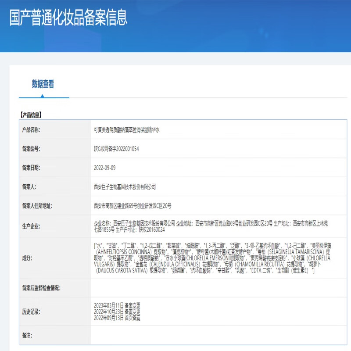This screenshot has height=351, width=351.
Task: Switch to the 数据查看 tab
Action: pos(43,84)
